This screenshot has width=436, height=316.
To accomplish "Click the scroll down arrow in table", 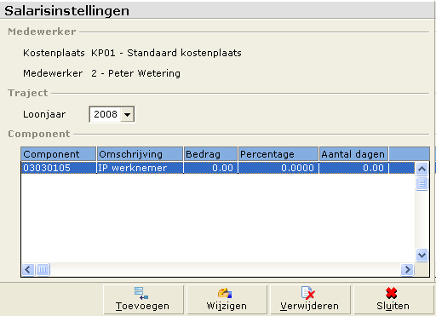I will point(422,255).
